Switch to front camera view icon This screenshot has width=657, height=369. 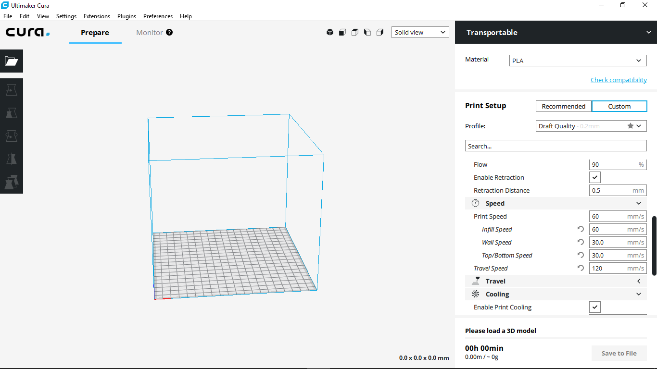342,32
